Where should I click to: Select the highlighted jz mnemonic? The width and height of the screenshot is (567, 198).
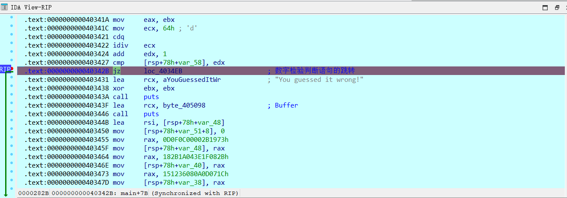click(x=117, y=71)
